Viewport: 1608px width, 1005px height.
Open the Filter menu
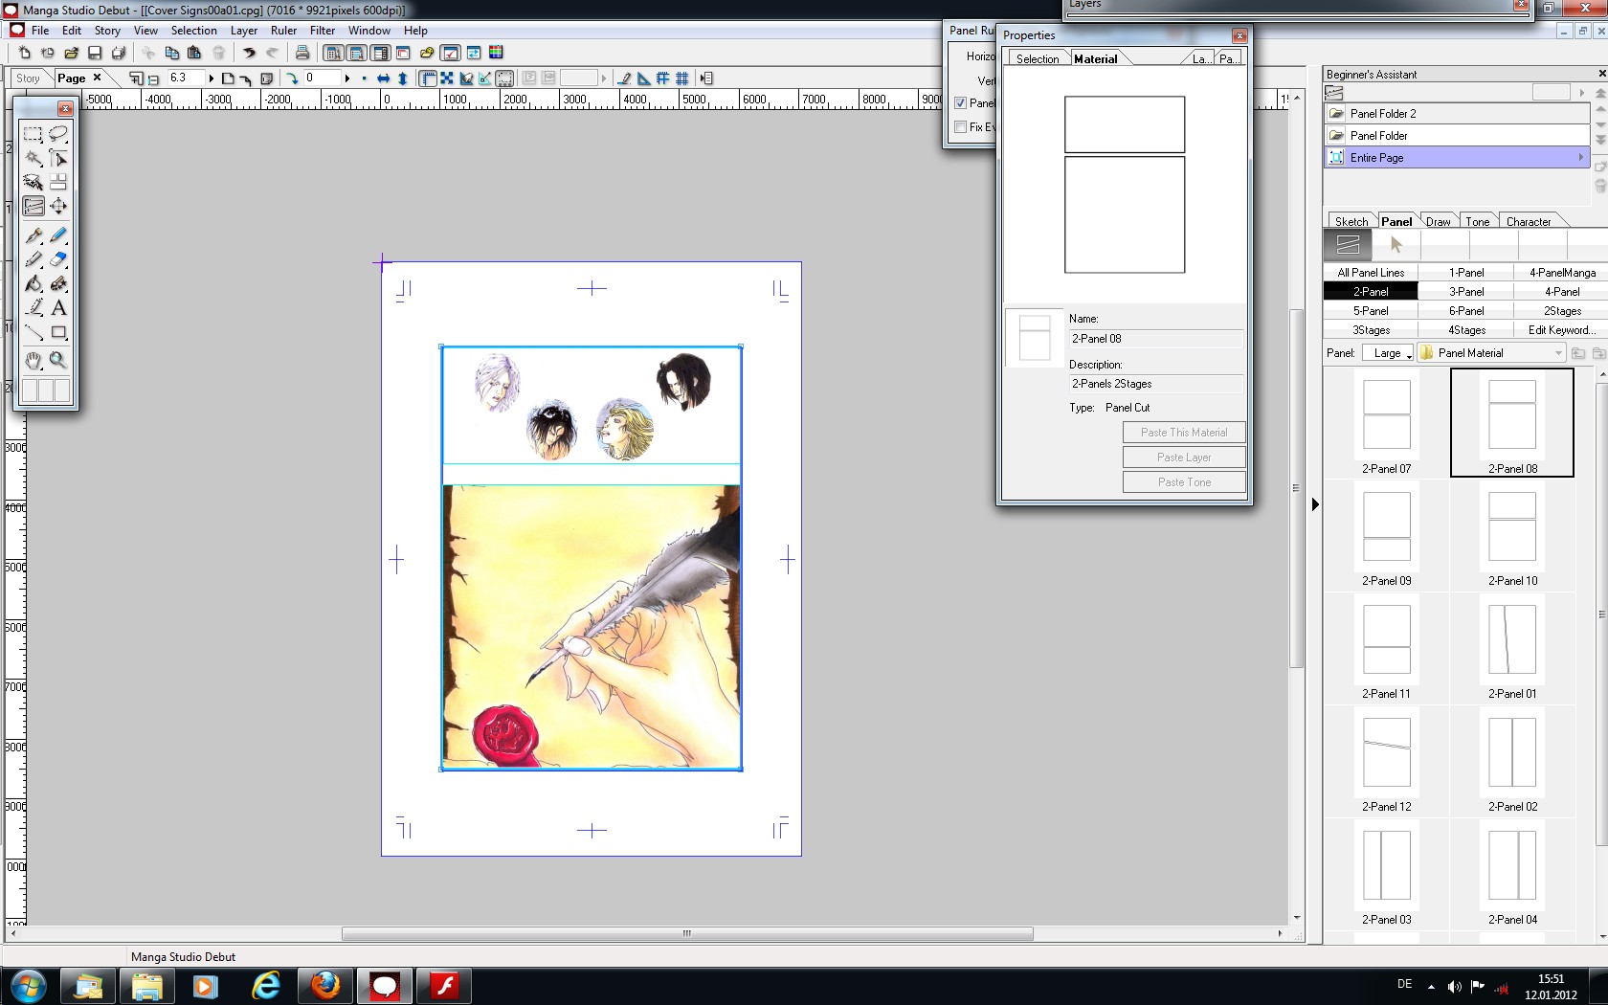(x=322, y=31)
